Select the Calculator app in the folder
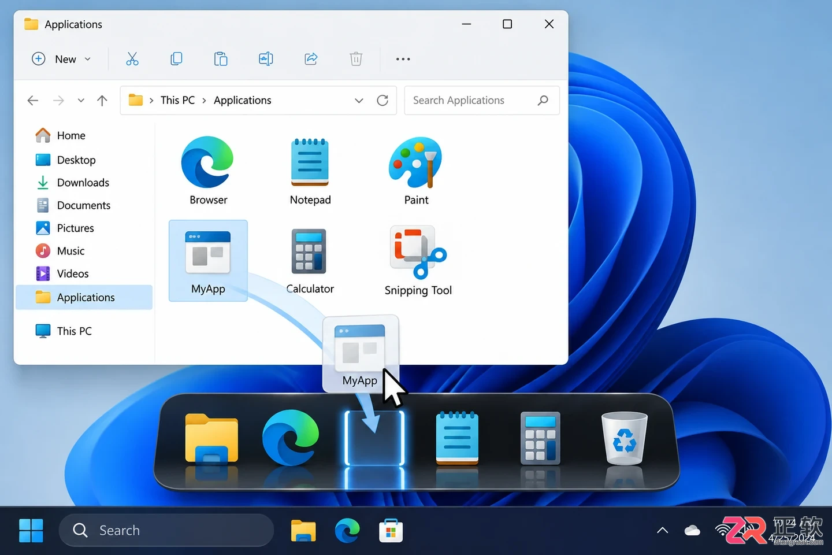This screenshot has width=832, height=555. (310, 261)
